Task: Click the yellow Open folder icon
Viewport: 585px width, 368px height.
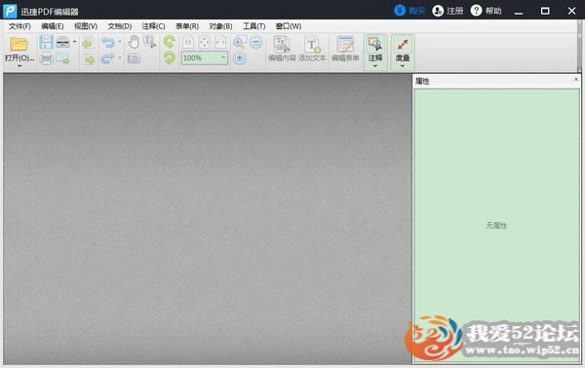Action: pos(19,44)
